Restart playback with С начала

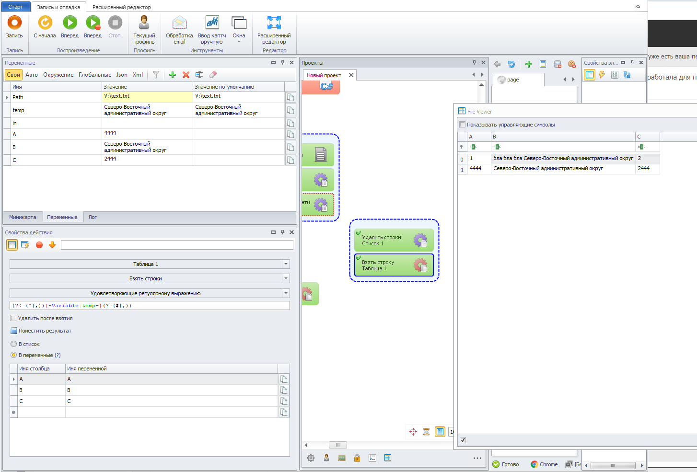coord(45,27)
